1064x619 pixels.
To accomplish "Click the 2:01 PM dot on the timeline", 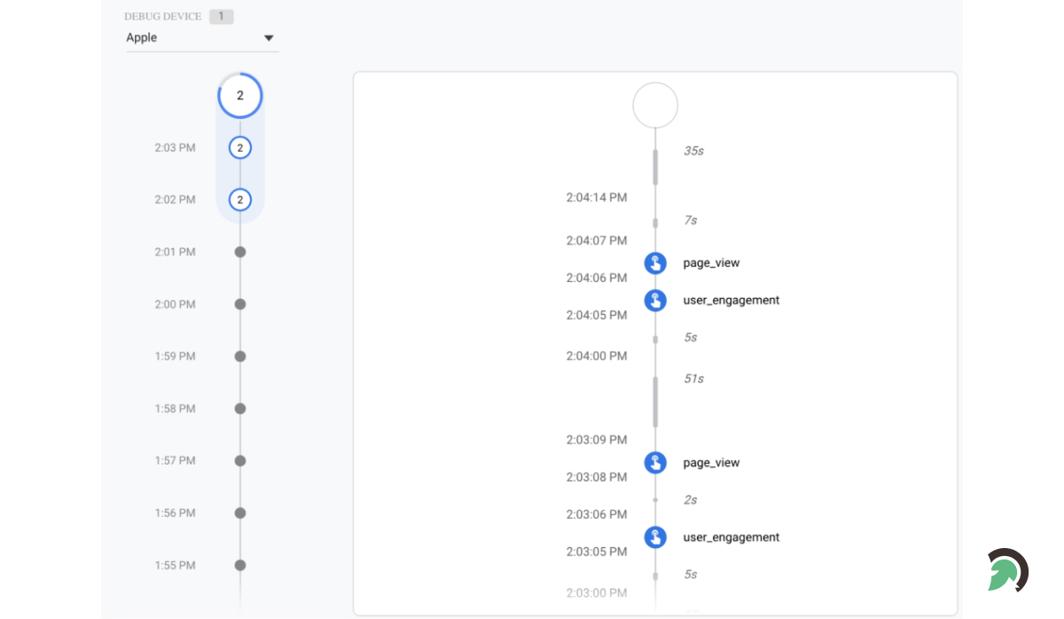I will 239,252.
